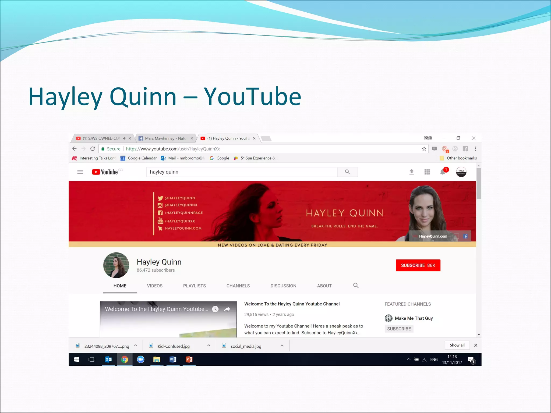The width and height of the screenshot is (551, 413).
Task: Open Outlook from the taskbar
Action: [108, 359]
